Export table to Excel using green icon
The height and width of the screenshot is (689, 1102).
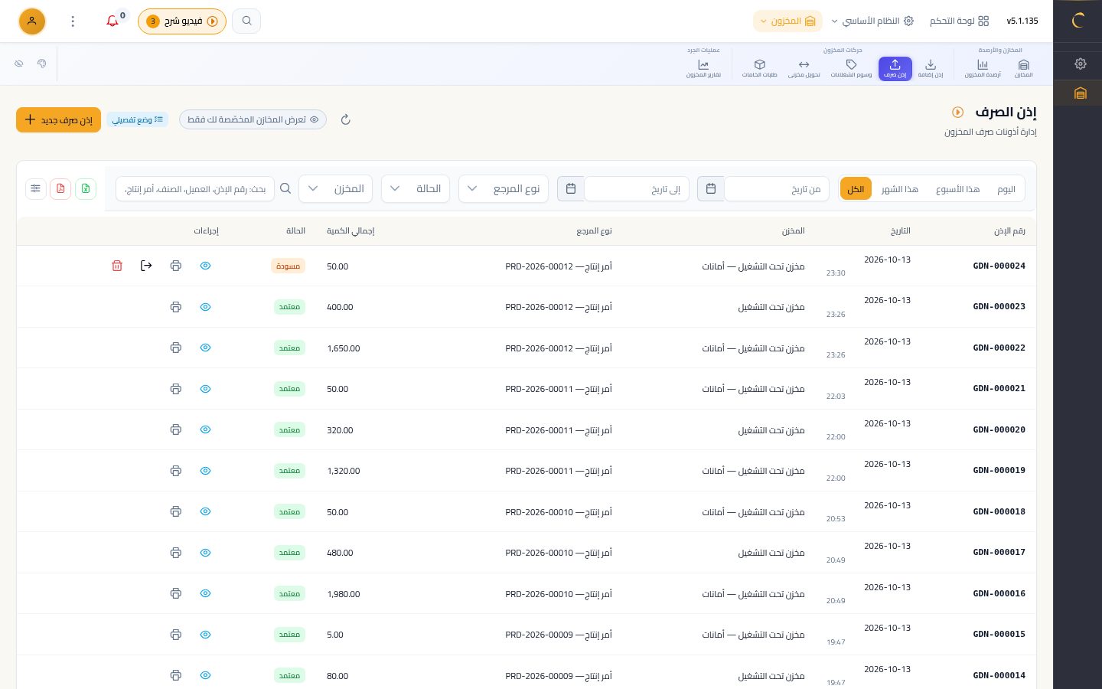click(86, 188)
